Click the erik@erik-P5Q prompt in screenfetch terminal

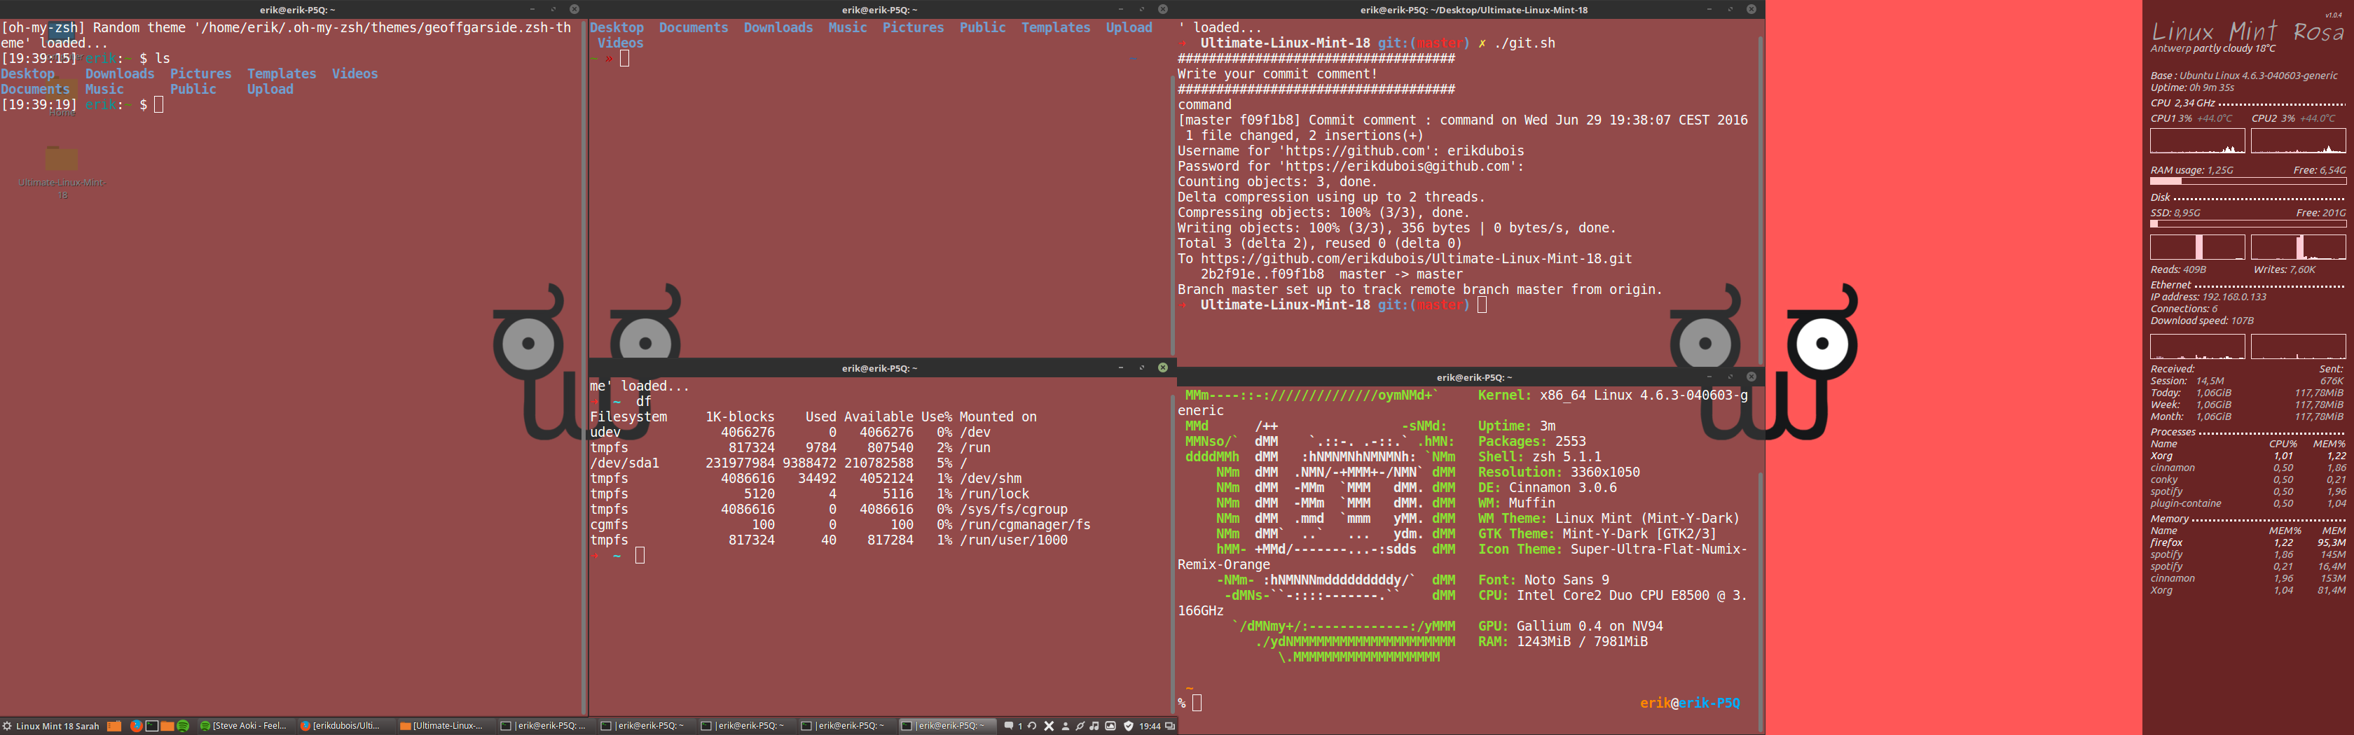[1690, 702]
